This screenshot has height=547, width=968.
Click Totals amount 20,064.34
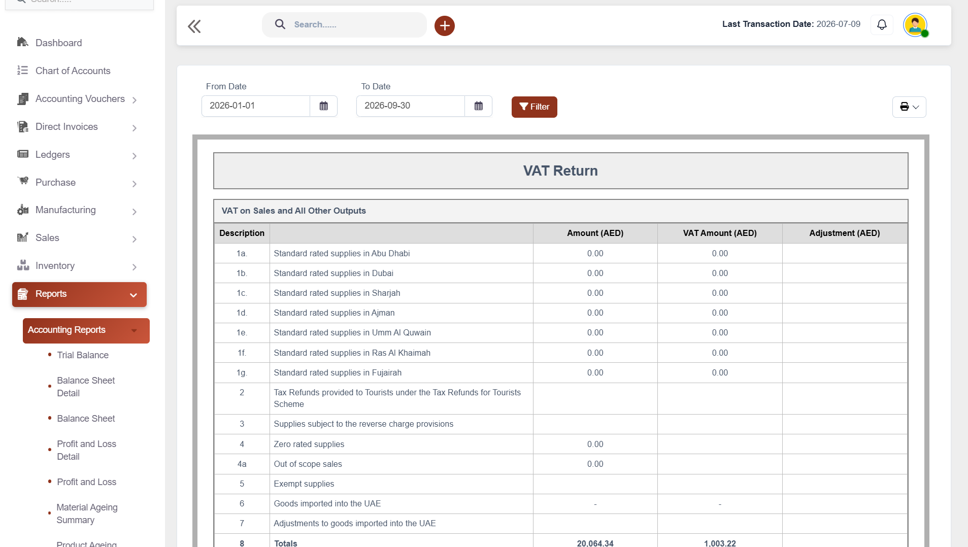click(595, 543)
